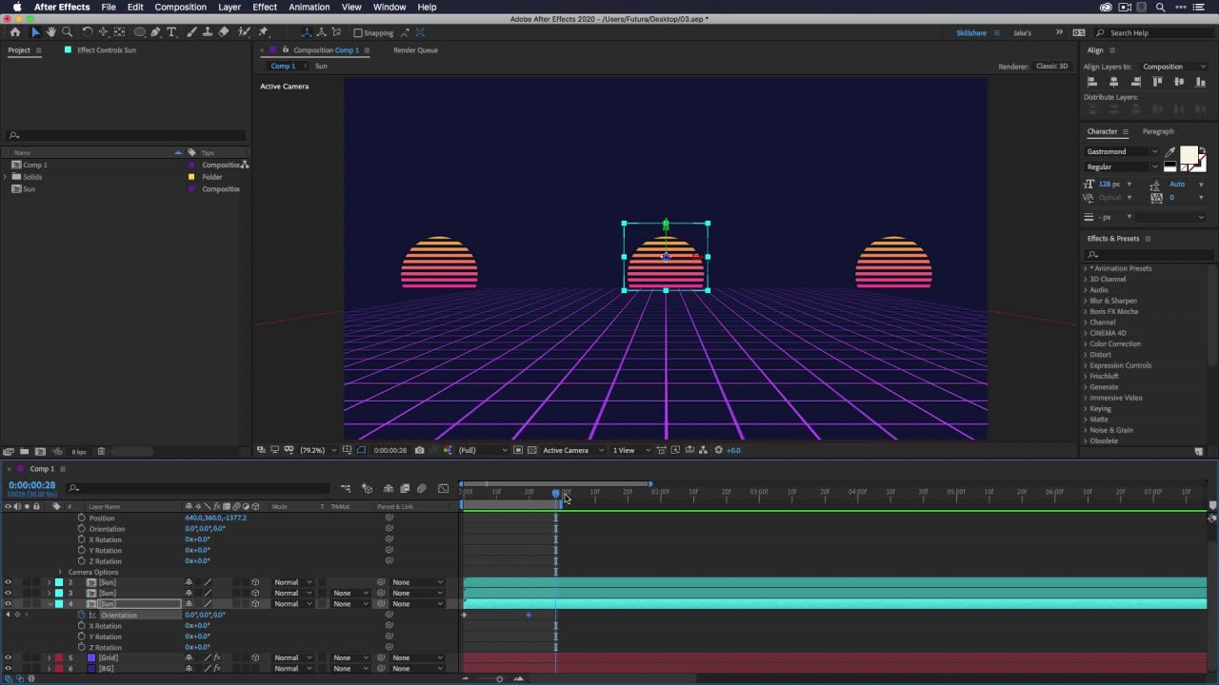The height and width of the screenshot is (685, 1219).
Task: Select the Puppet Pin tool
Action: (x=263, y=32)
